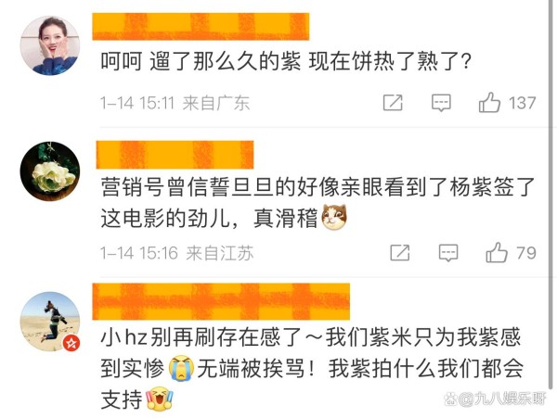The width and height of the screenshot is (557, 418).
Task: Select the comment text 呵呵 遛了那么久的紫
Action: pos(201,62)
